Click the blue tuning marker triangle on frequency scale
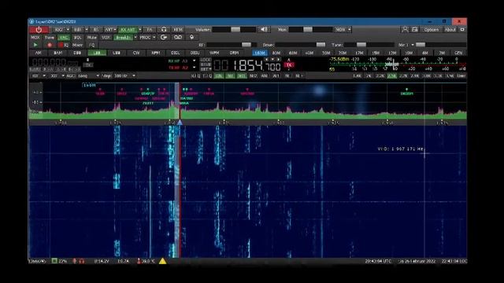The width and height of the screenshot is (504, 283). tap(180, 123)
